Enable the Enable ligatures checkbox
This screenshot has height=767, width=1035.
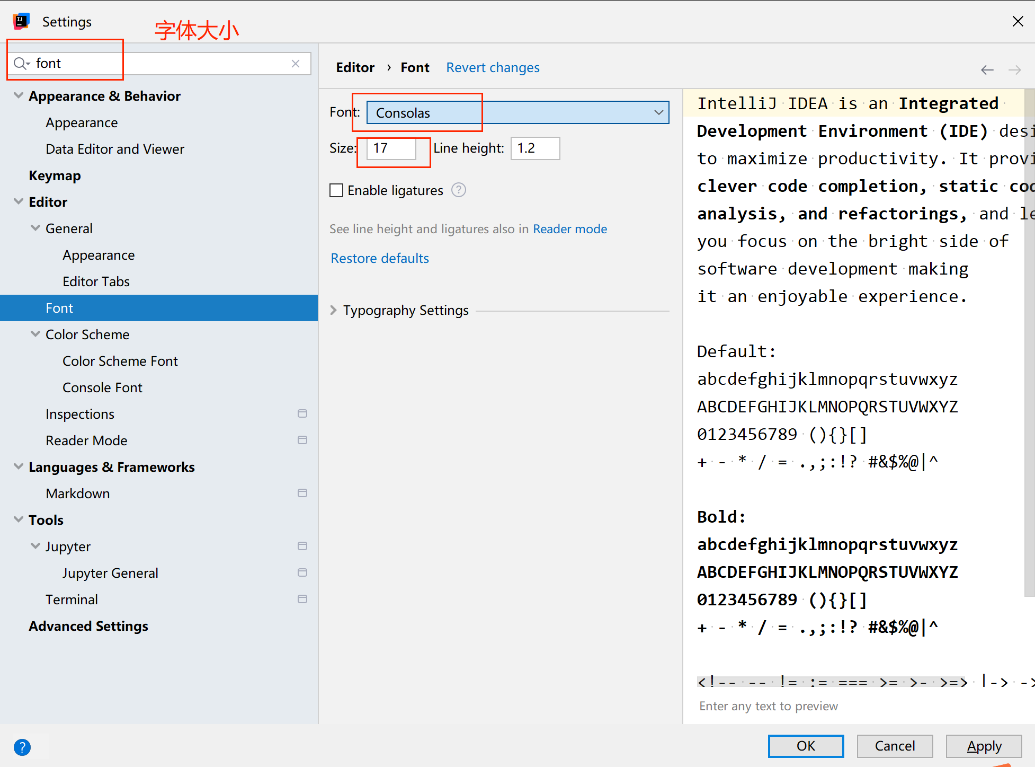[x=336, y=190]
